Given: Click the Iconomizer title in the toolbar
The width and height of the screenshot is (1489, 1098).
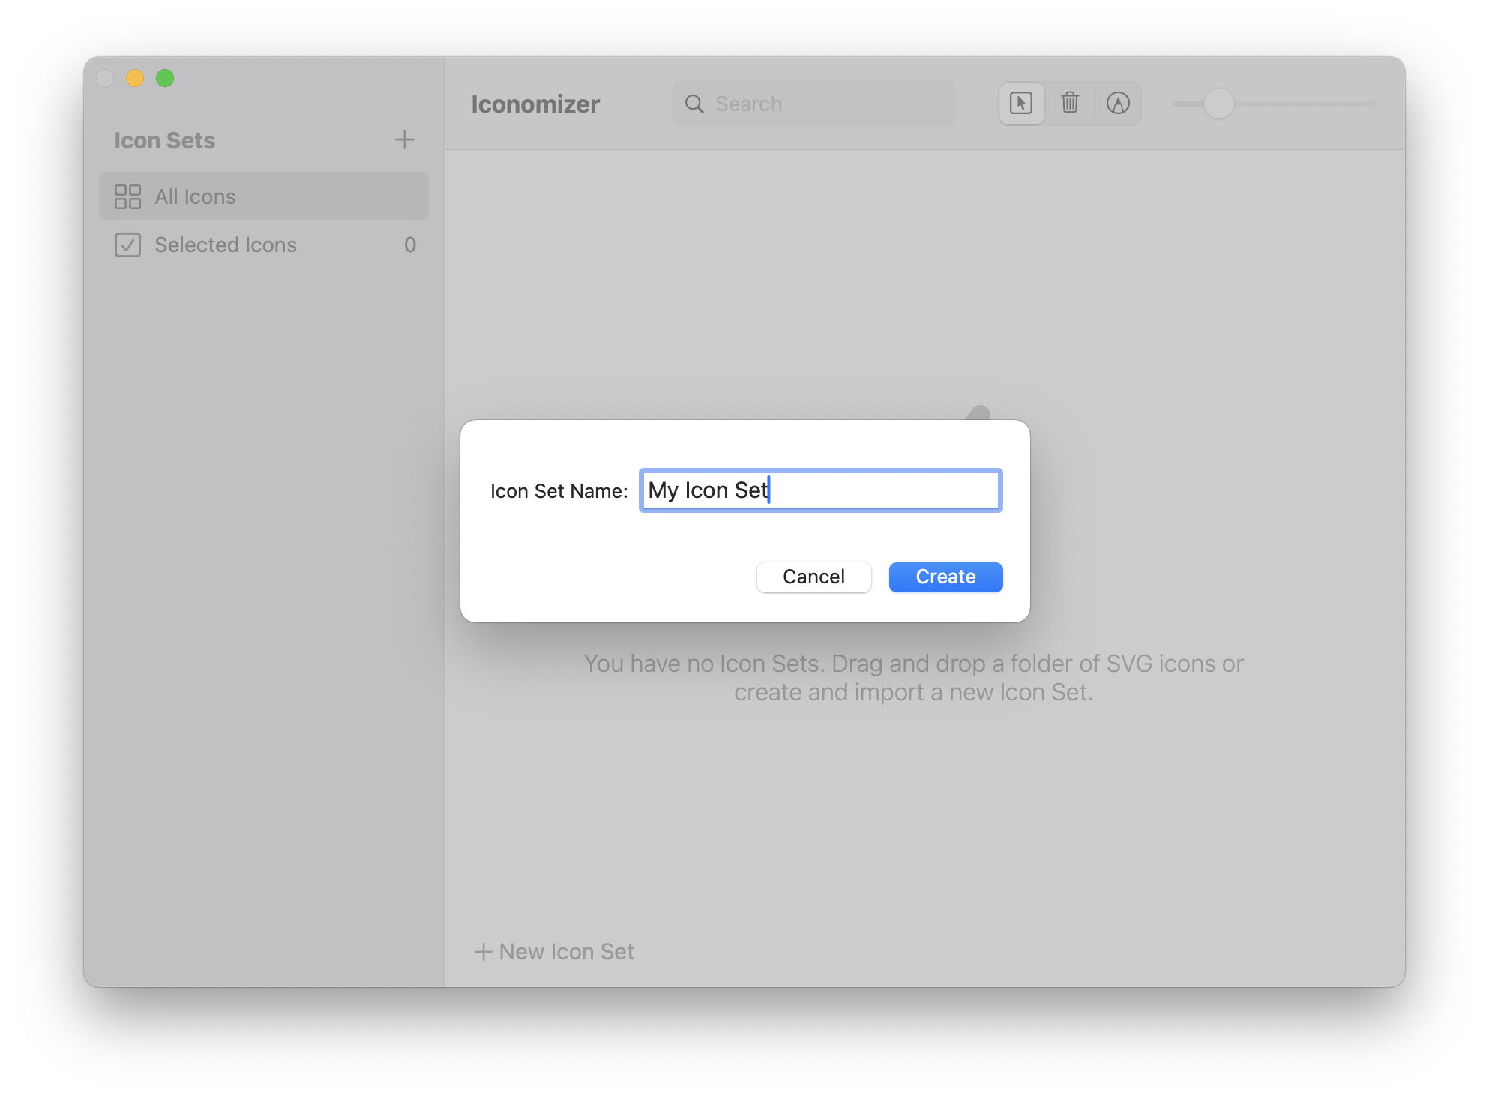Looking at the screenshot, I should pos(535,103).
